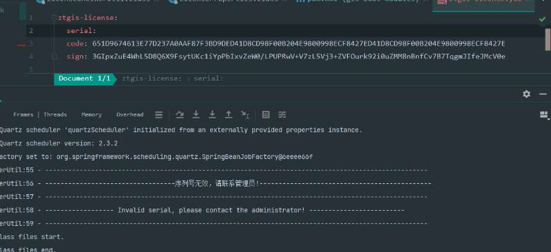Click the Show Execution Point icon
Viewport: 551px width, 252px height.
[x=159, y=114]
